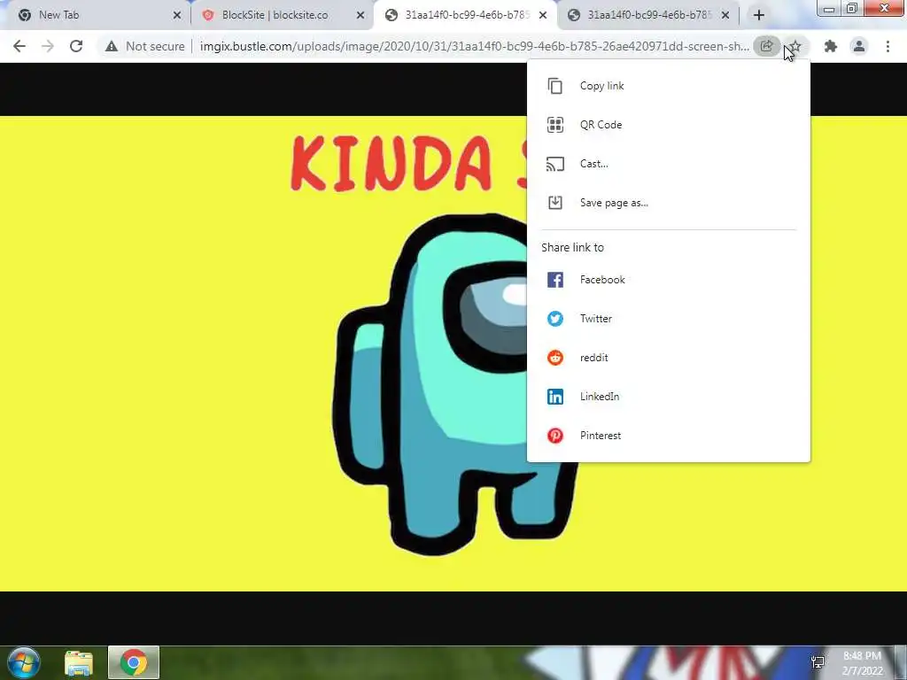Open the Chrome three-dot menu
The height and width of the screenshot is (680, 907).
point(888,46)
